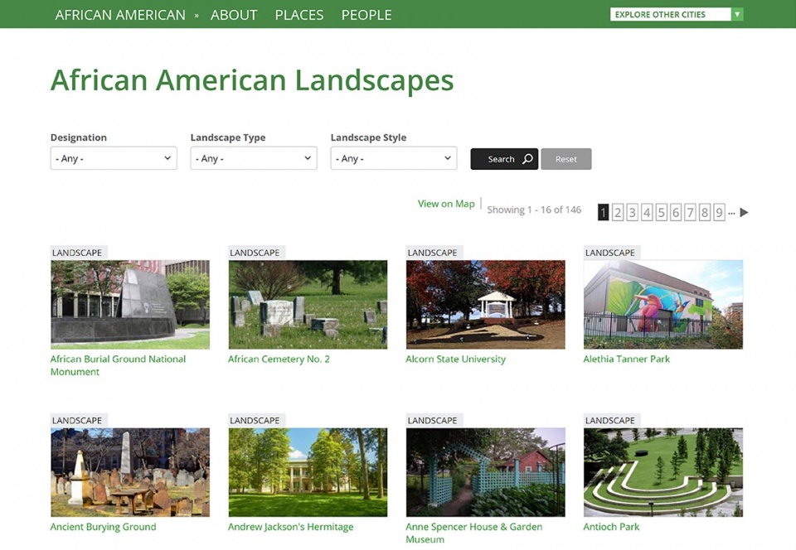The image size is (796, 550).
Task: Open the African American menu item
Action: [120, 15]
